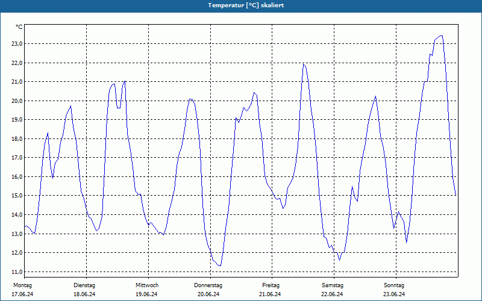Click the °C unit label on the axis
The height and width of the screenshot is (301, 482).
coord(19,27)
